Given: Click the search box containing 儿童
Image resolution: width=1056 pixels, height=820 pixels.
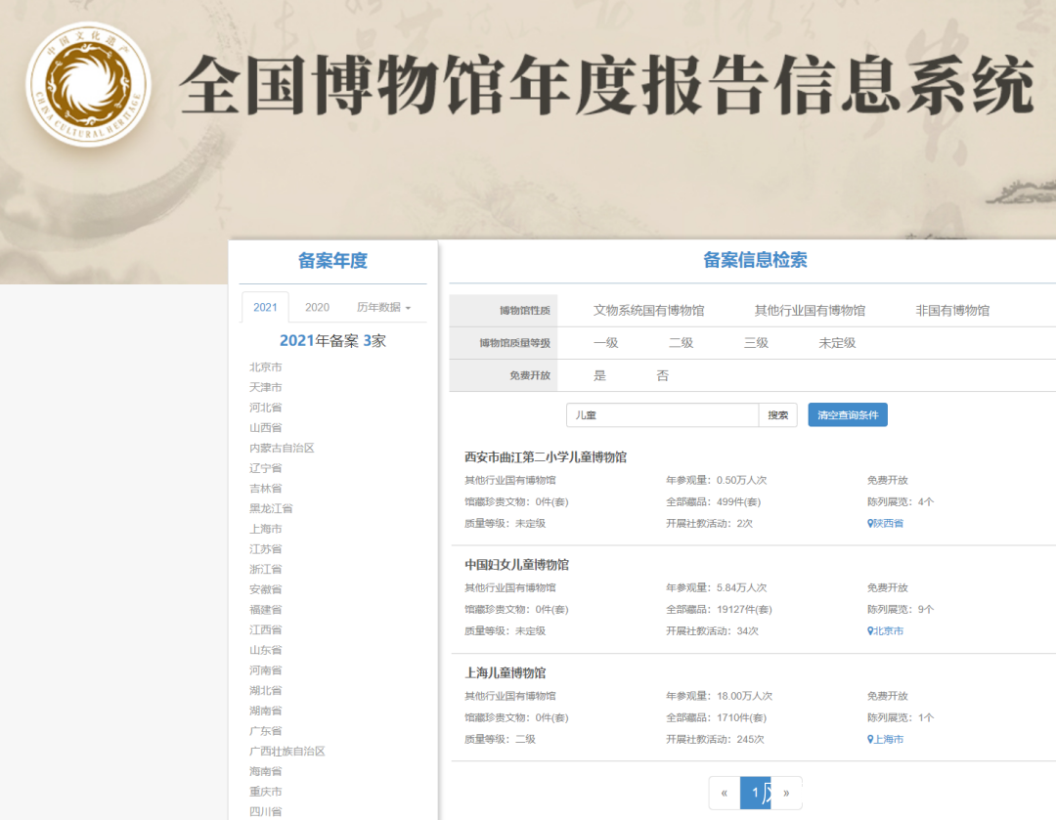Looking at the screenshot, I should 663,415.
